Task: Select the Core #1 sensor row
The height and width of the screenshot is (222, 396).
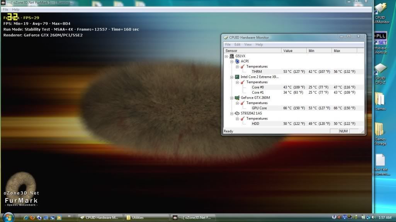Action: (294, 92)
